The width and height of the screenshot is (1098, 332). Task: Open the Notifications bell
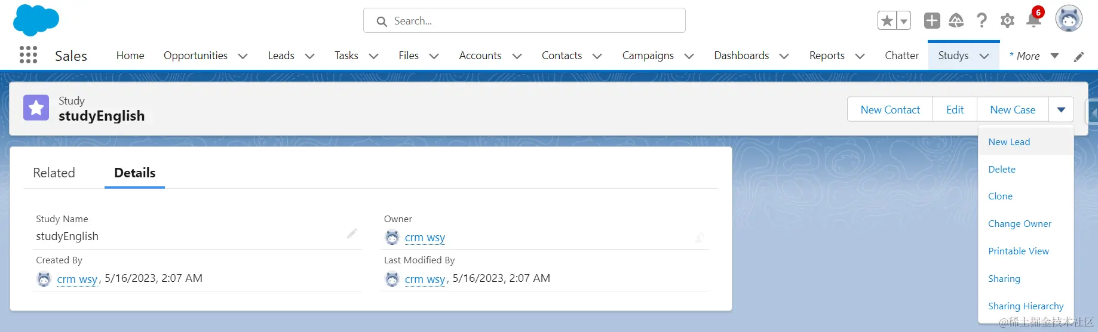1033,20
